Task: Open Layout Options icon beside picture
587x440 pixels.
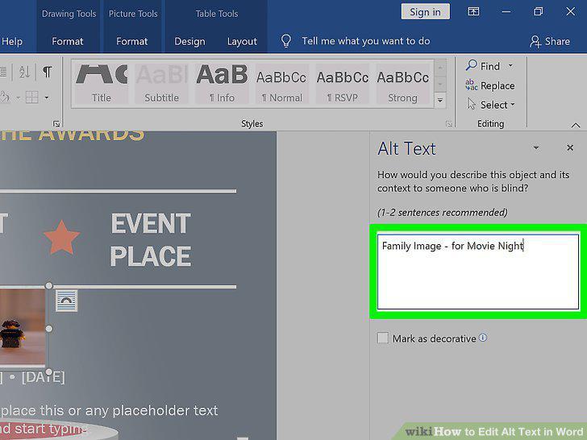Action: [x=66, y=301]
